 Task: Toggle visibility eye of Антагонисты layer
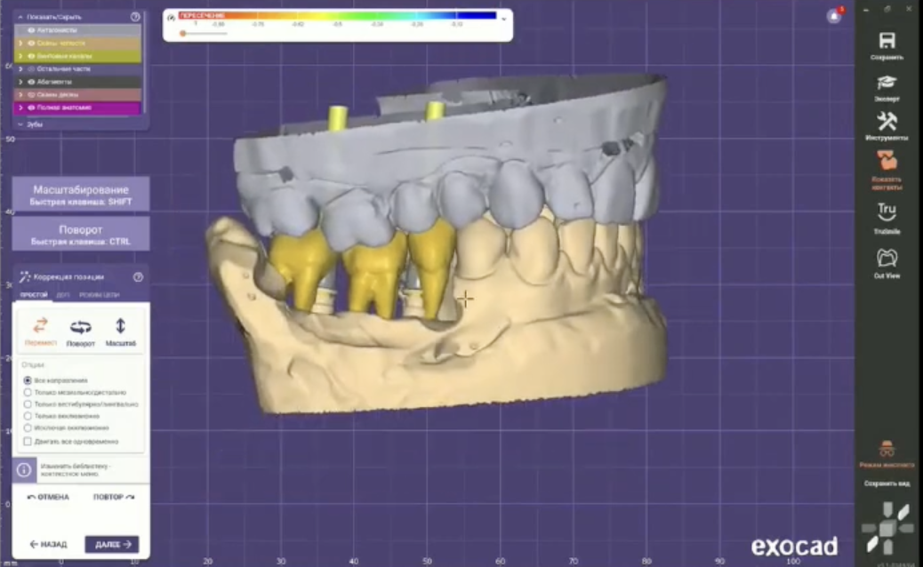click(31, 30)
